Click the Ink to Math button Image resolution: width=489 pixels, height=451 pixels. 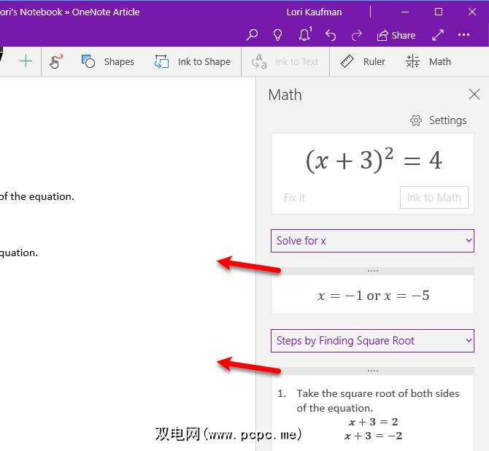[x=434, y=198]
